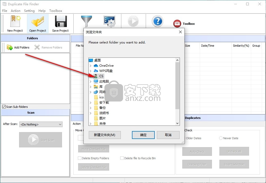Click the Similarity(%) column header

(241, 46)
